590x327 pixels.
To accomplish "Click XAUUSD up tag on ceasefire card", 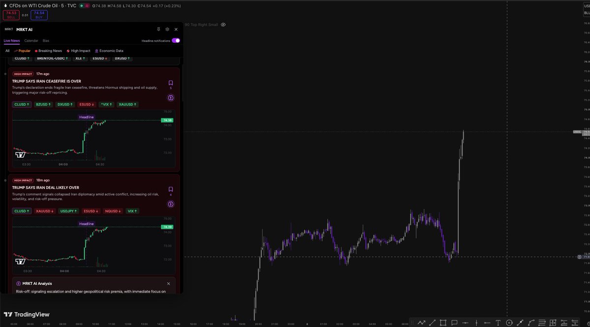I will [x=128, y=105].
